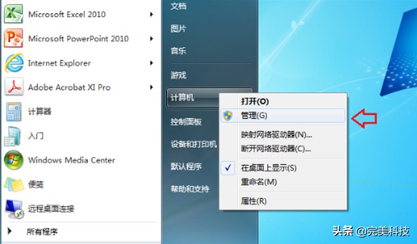Click the shield icon beside 管理(G)

[227, 116]
